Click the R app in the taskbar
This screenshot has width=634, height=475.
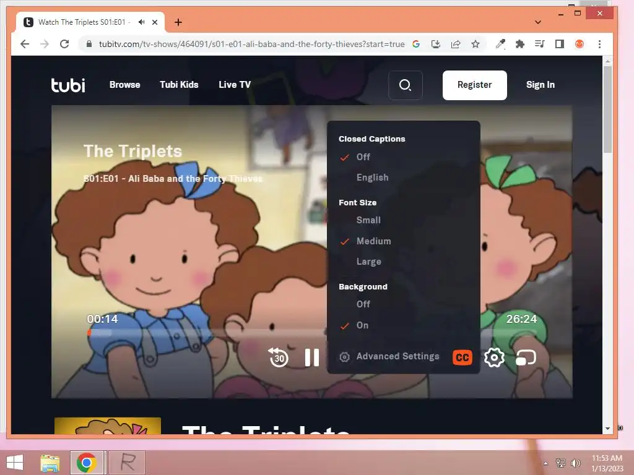tap(128, 463)
